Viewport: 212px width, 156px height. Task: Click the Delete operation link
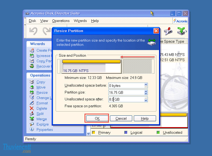click(42, 108)
